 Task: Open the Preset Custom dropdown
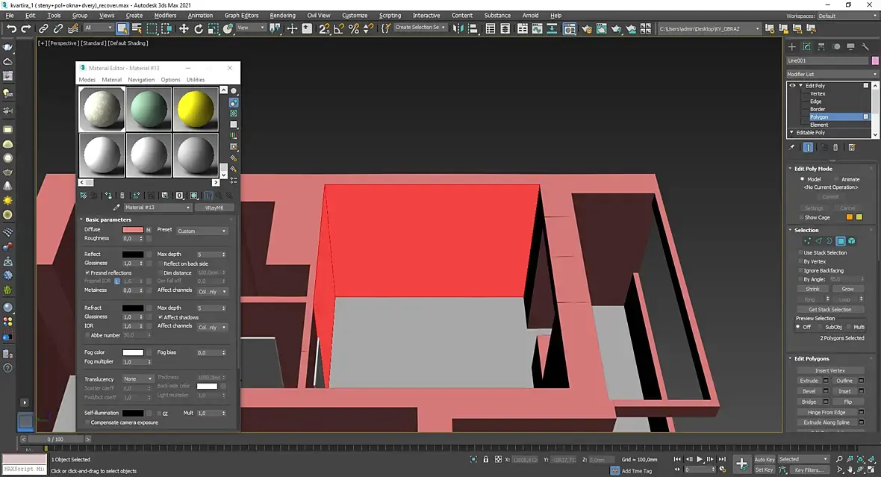tap(202, 231)
